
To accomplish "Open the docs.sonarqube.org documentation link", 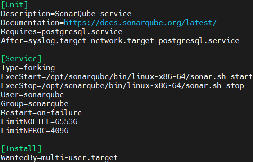I will (140, 23).
